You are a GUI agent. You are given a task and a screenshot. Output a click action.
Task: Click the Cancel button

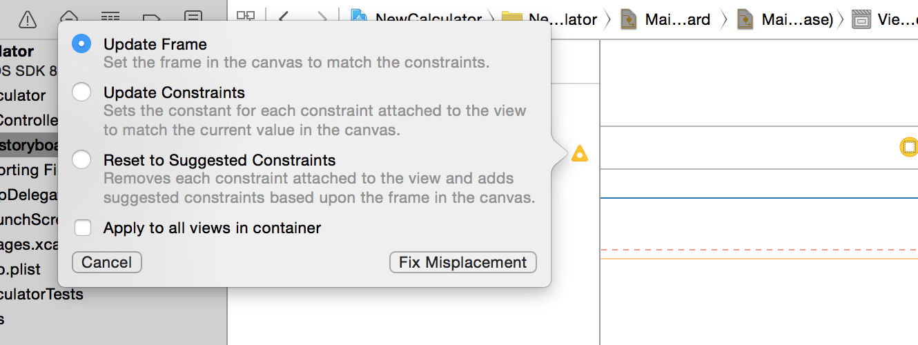107,262
